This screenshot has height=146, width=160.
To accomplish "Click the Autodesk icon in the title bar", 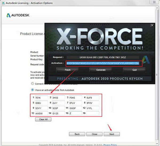I will pyautogui.click(x=3, y=3).
